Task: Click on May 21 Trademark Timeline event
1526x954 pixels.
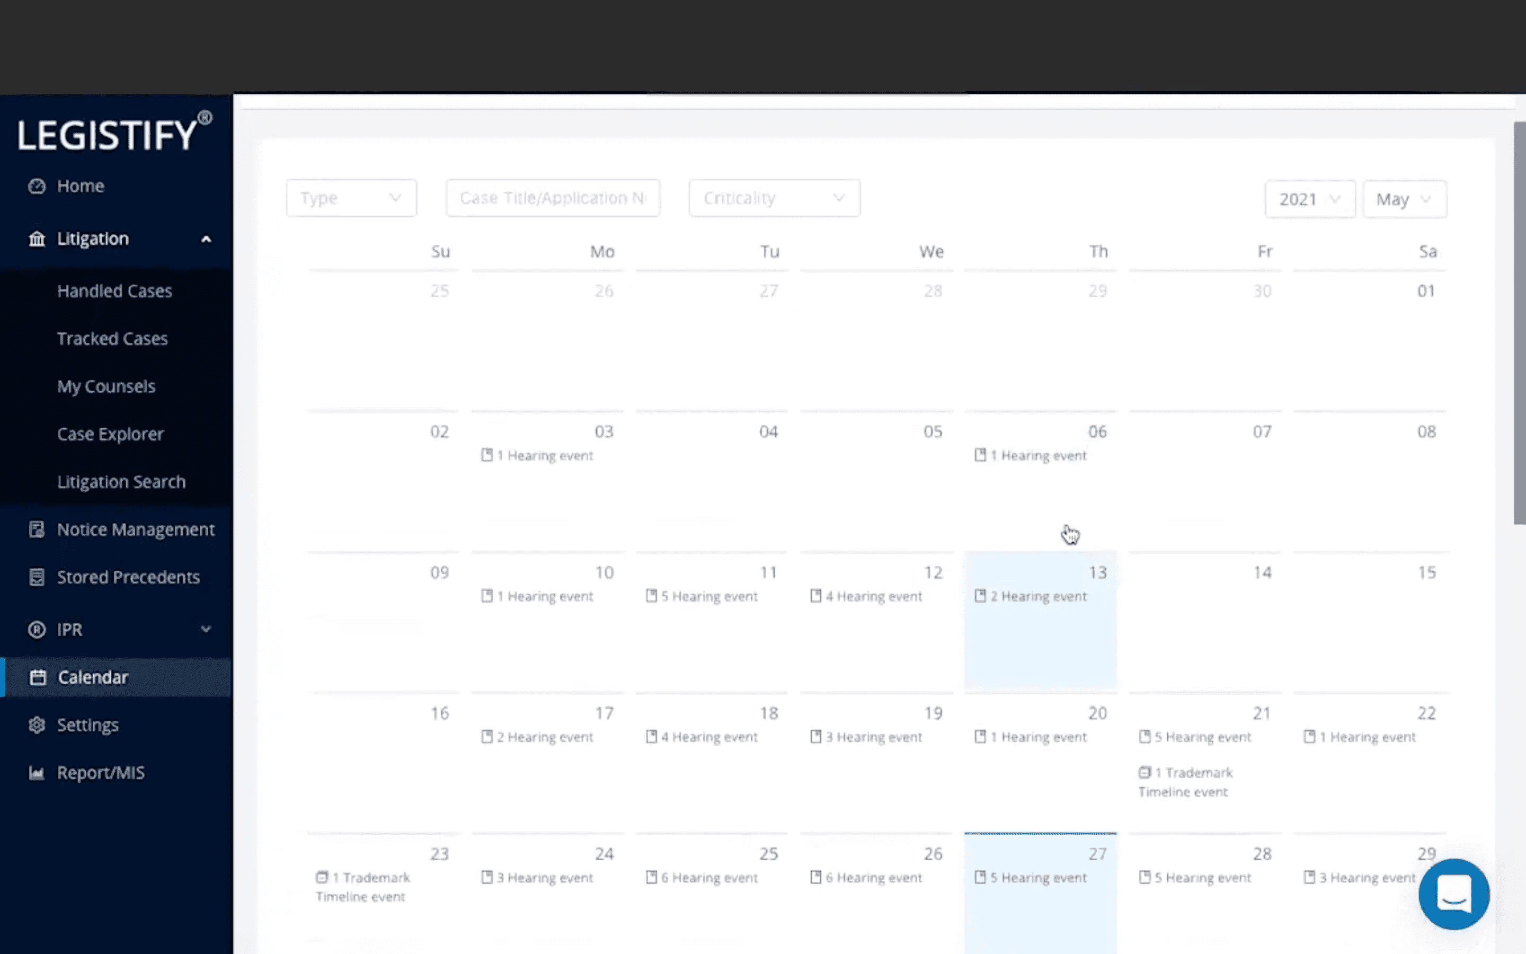Action: tap(1186, 780)
